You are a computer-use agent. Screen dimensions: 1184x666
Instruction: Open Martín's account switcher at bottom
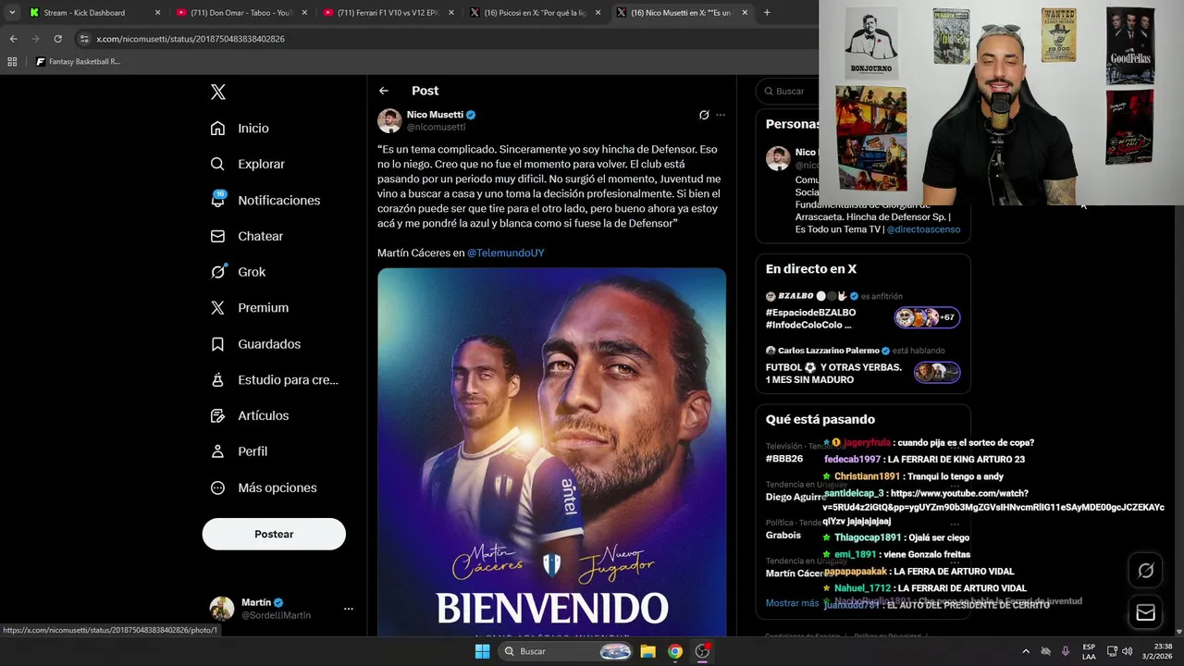tap(282, 609)
